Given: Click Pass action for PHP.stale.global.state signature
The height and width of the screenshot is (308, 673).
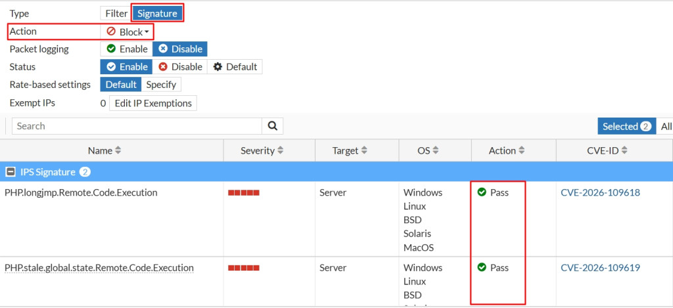Looking at the screenshot, I should tap(493, 268).
